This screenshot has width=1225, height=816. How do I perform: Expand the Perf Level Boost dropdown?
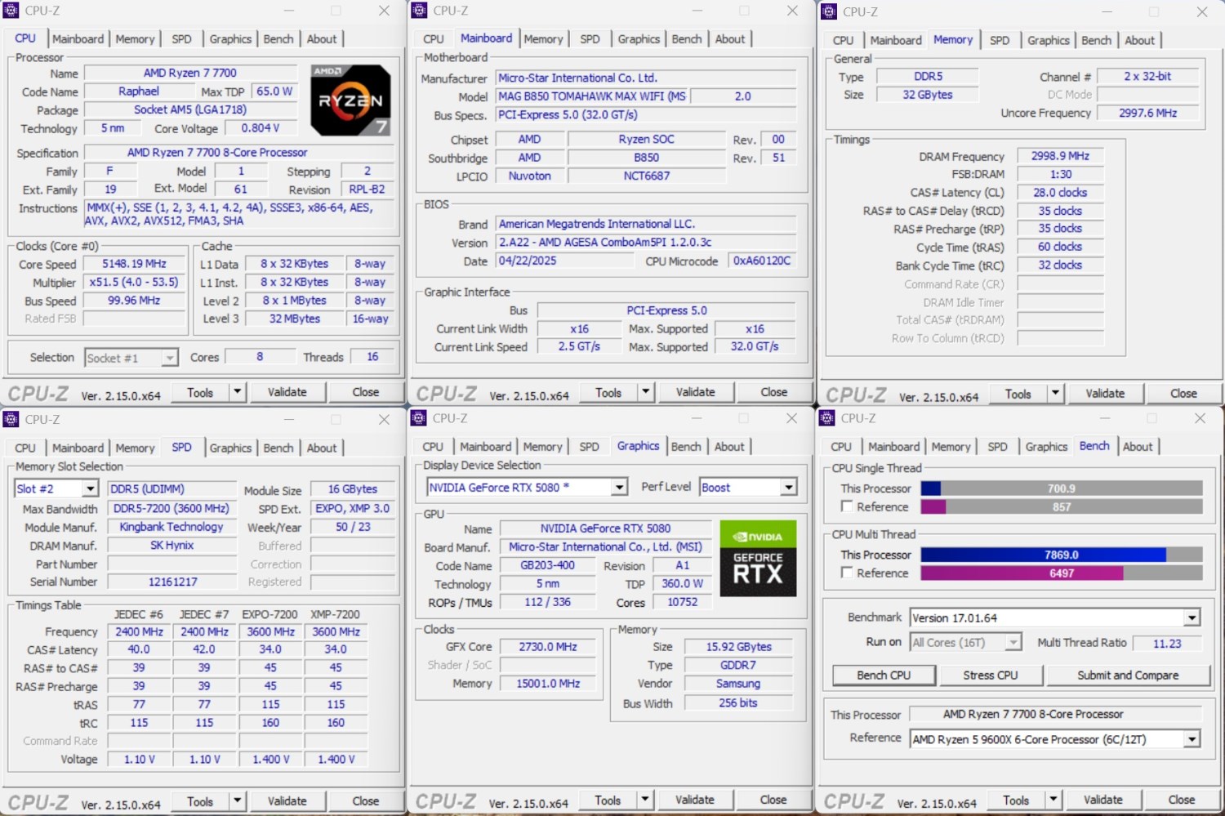point(788,488)
